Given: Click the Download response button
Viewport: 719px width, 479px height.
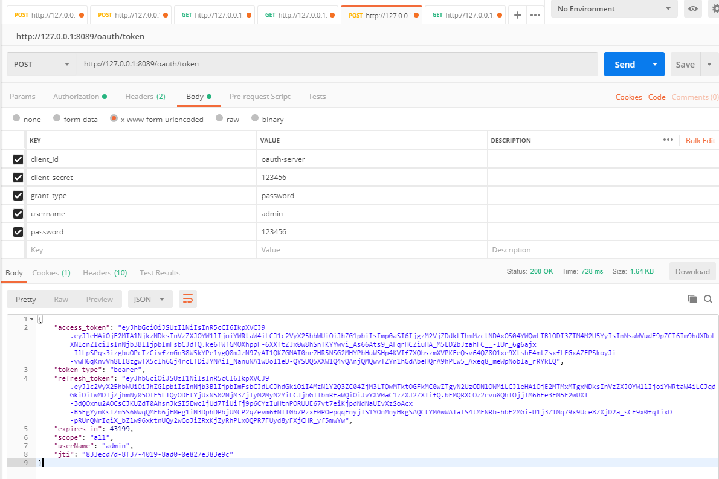Looking at the screenshot, I should pos(692,271).
